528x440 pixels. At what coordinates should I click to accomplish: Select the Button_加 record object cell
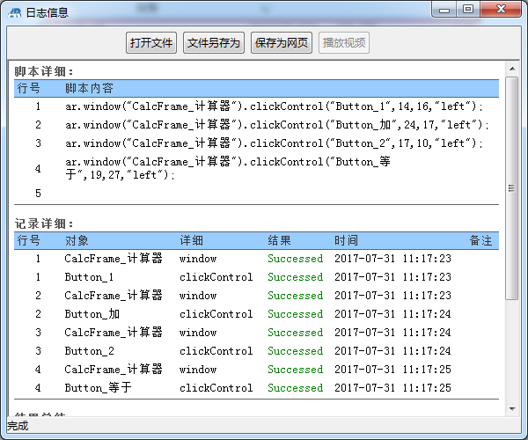click(x=92, y=314)
